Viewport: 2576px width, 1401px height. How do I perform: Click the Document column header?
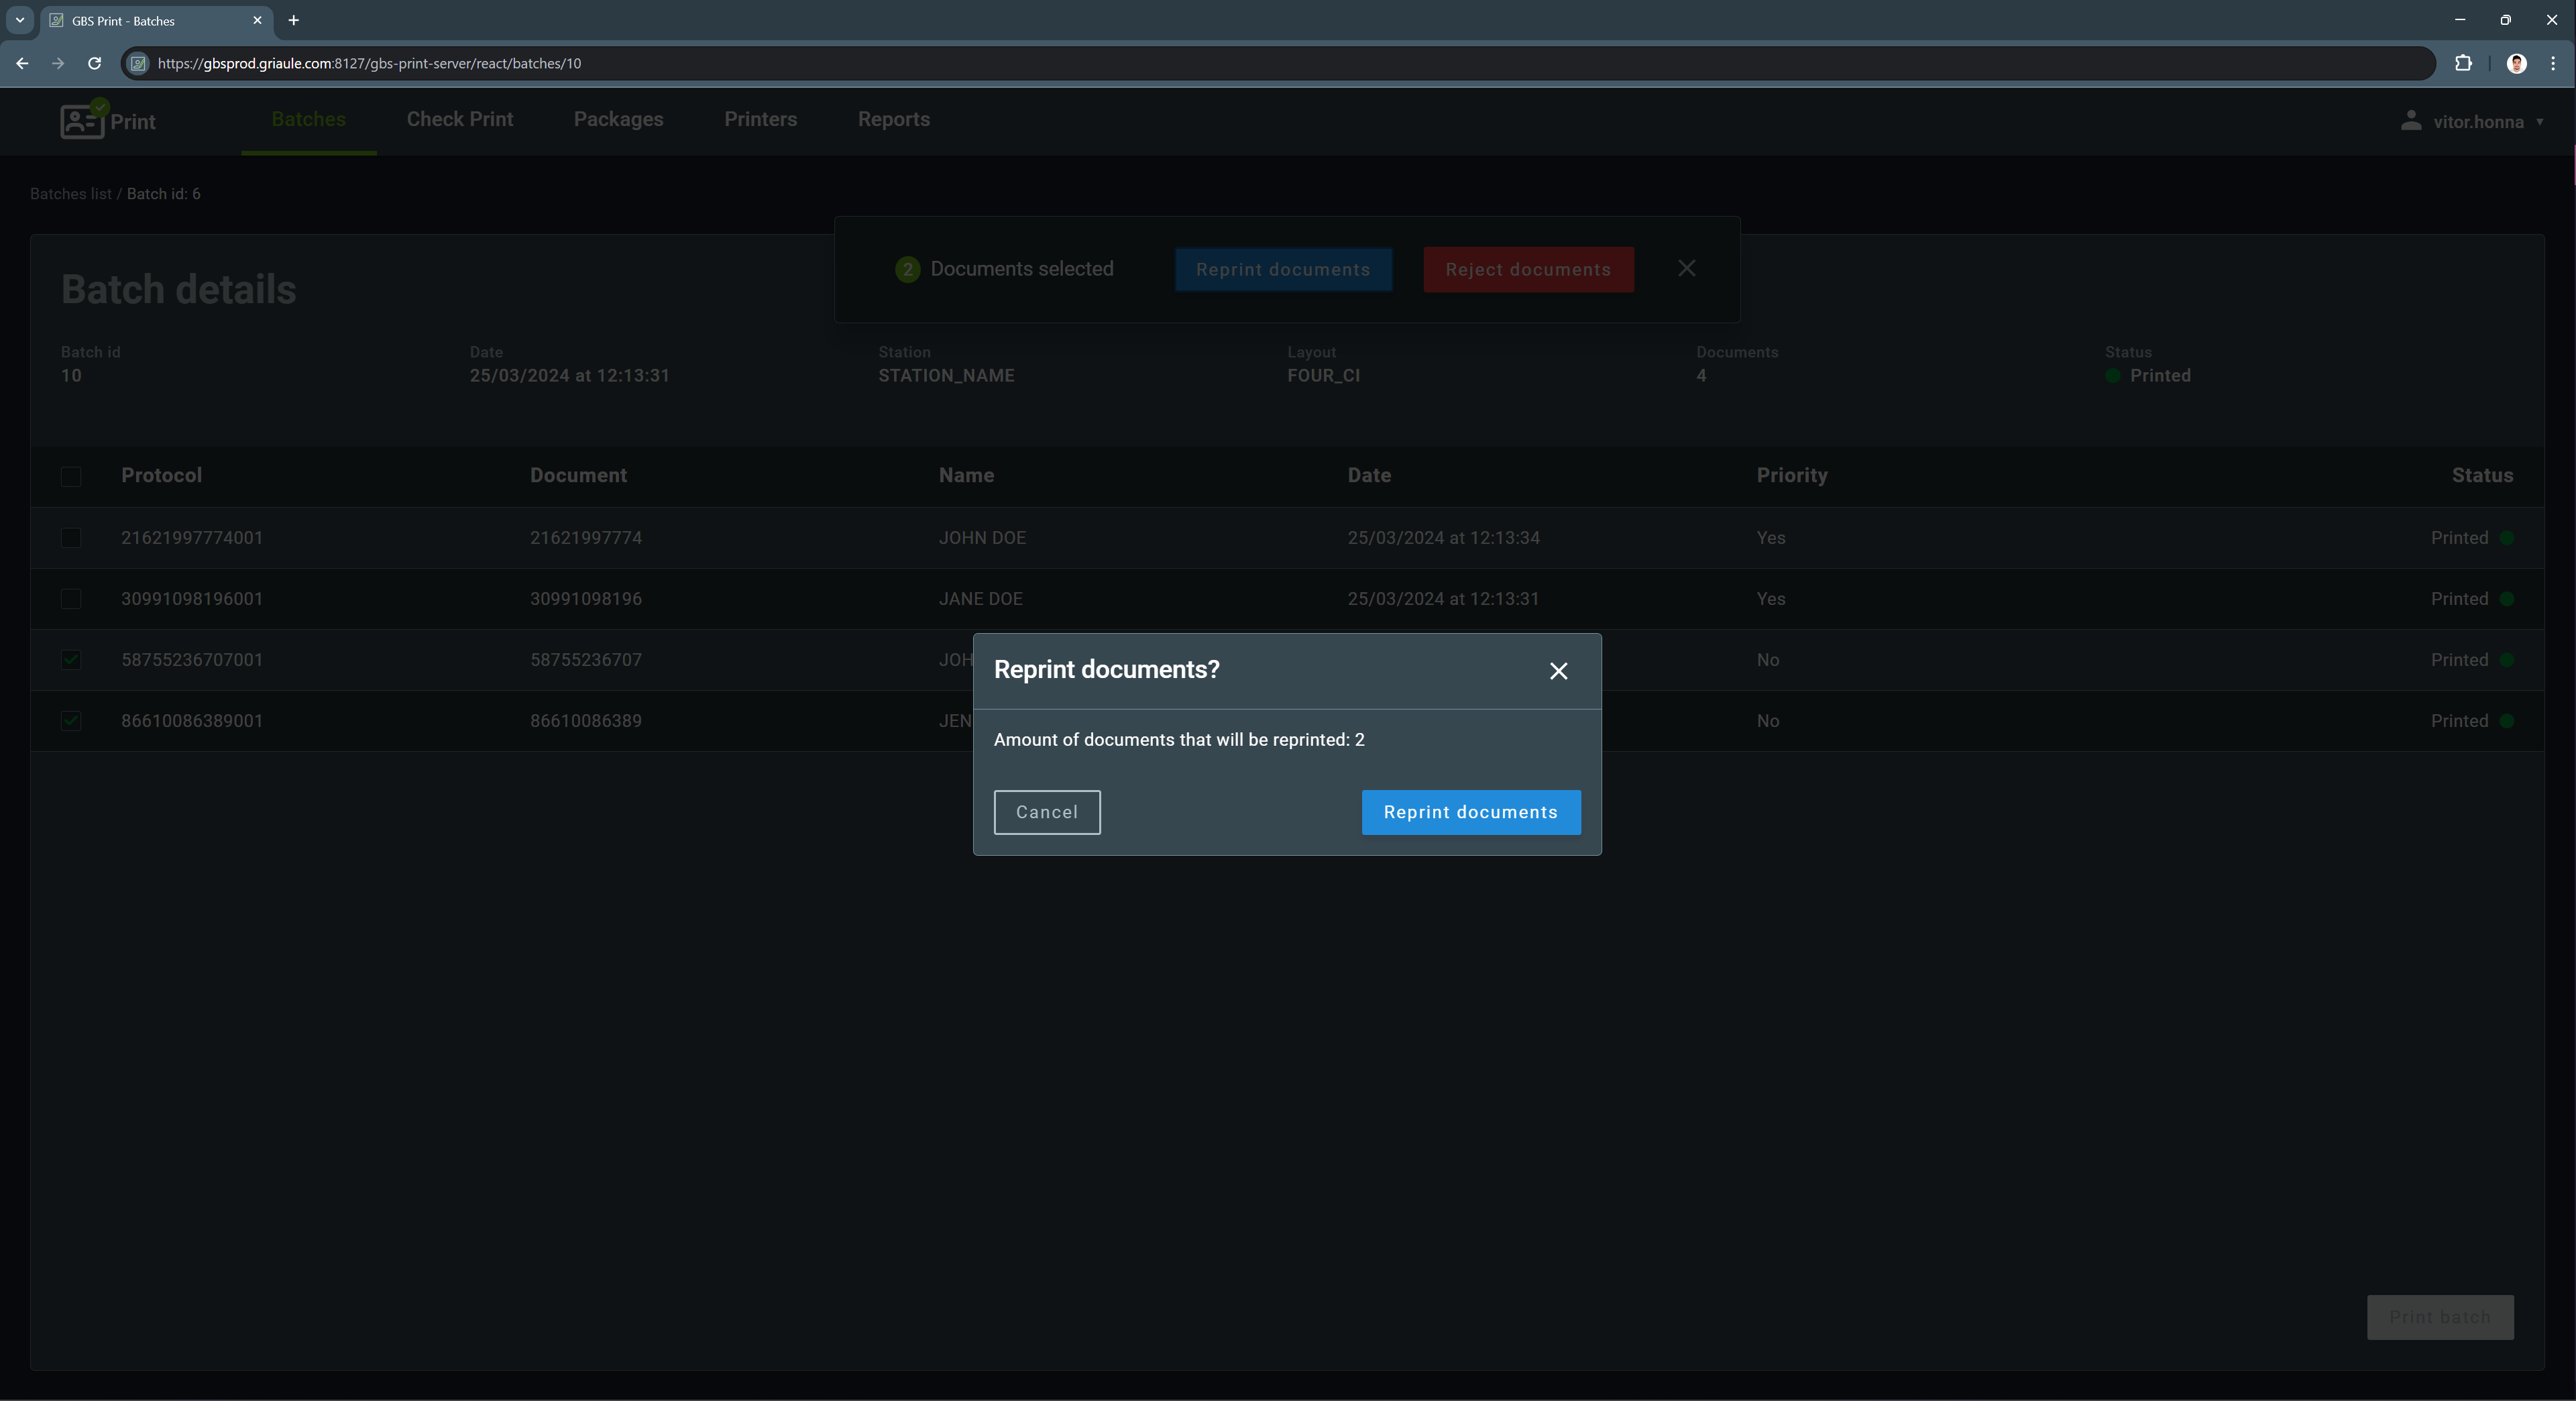(578, 475)
